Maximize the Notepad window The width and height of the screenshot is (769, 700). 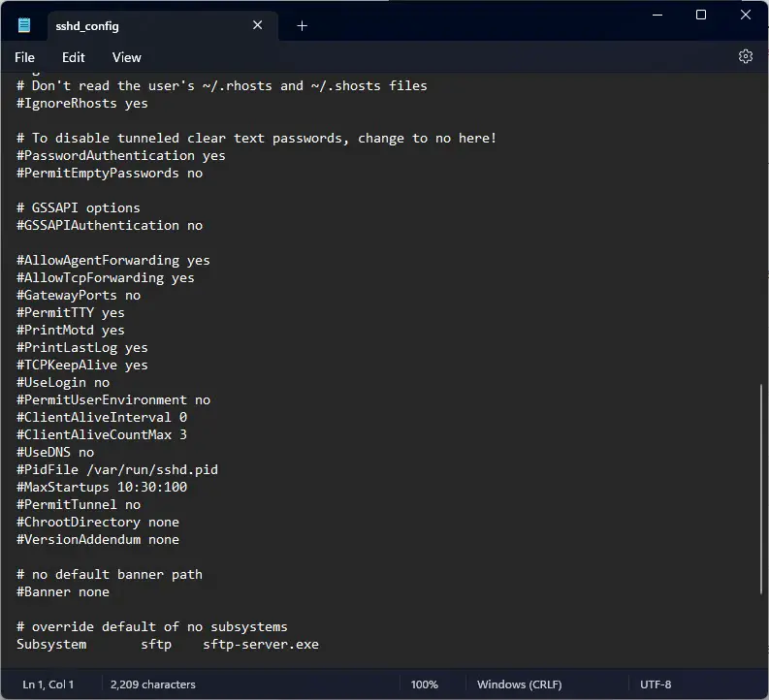coord(701,15)
